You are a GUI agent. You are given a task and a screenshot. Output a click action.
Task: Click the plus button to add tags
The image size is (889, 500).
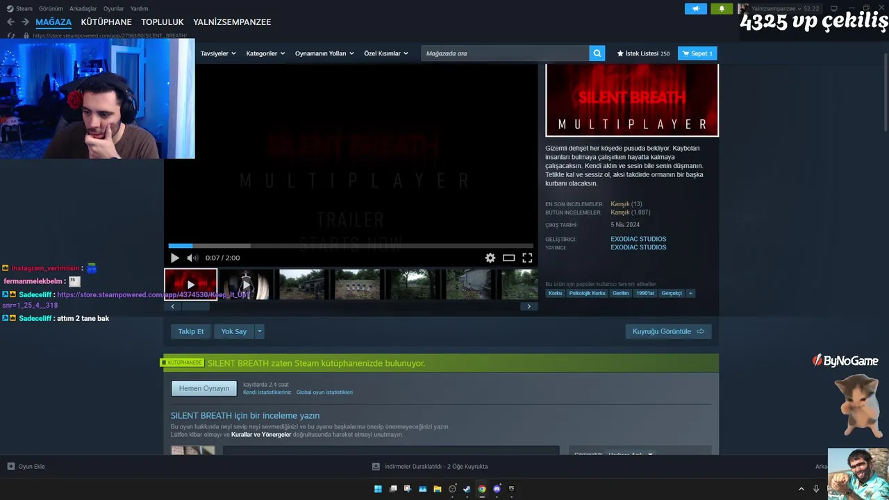click(690, 293)
